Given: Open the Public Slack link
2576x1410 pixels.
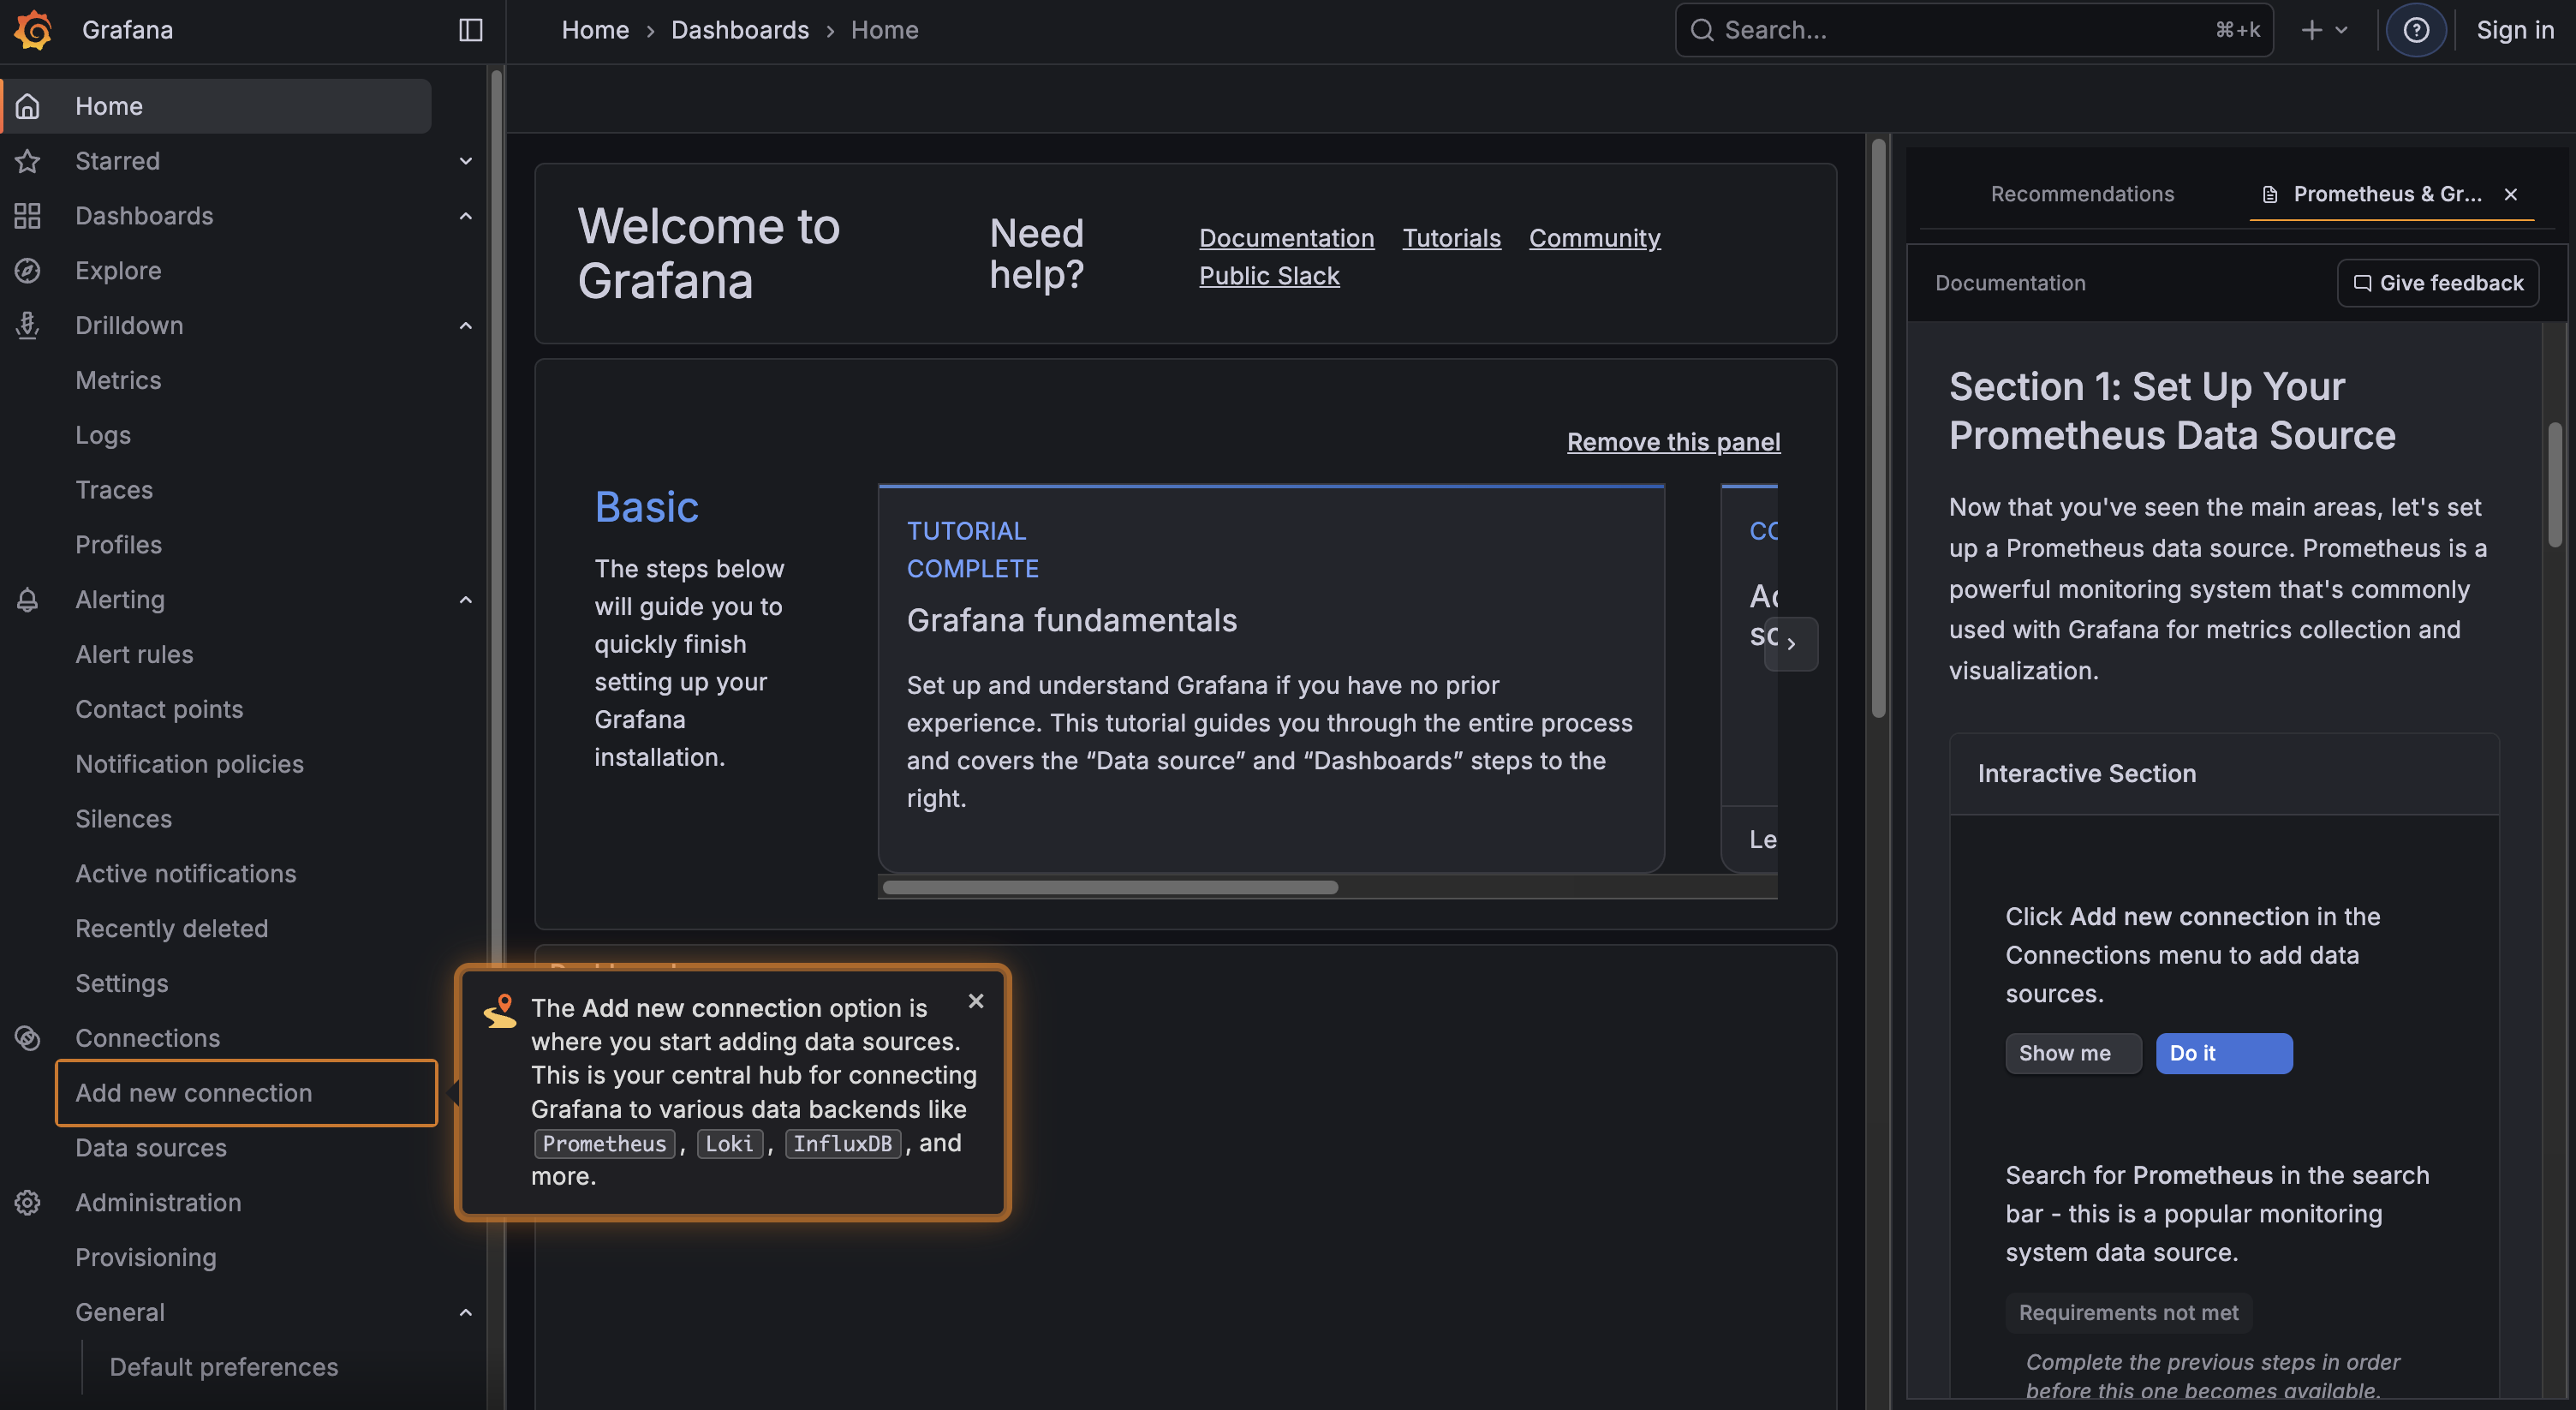Looking at the screenshot, I should [1269, 276].
